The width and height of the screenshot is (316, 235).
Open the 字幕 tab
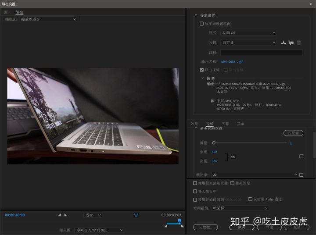[x=225, y=124]
